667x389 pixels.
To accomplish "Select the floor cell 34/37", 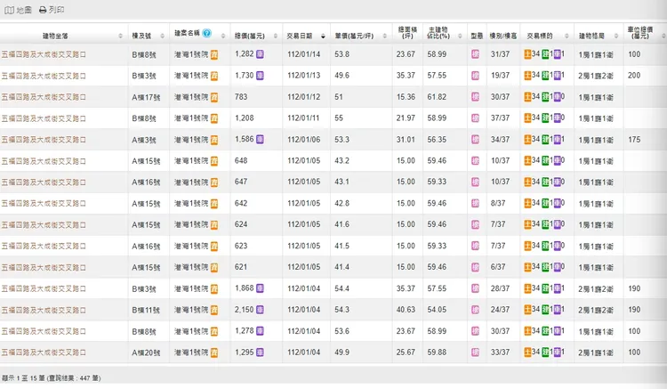I will pos(500,139).
